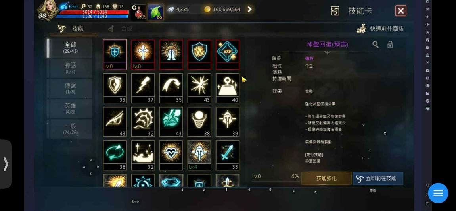Image resolution: width=456 pixels, height=211 pixels.
Task: Open the blue hamburger menu button
Action: coord(438,193)
